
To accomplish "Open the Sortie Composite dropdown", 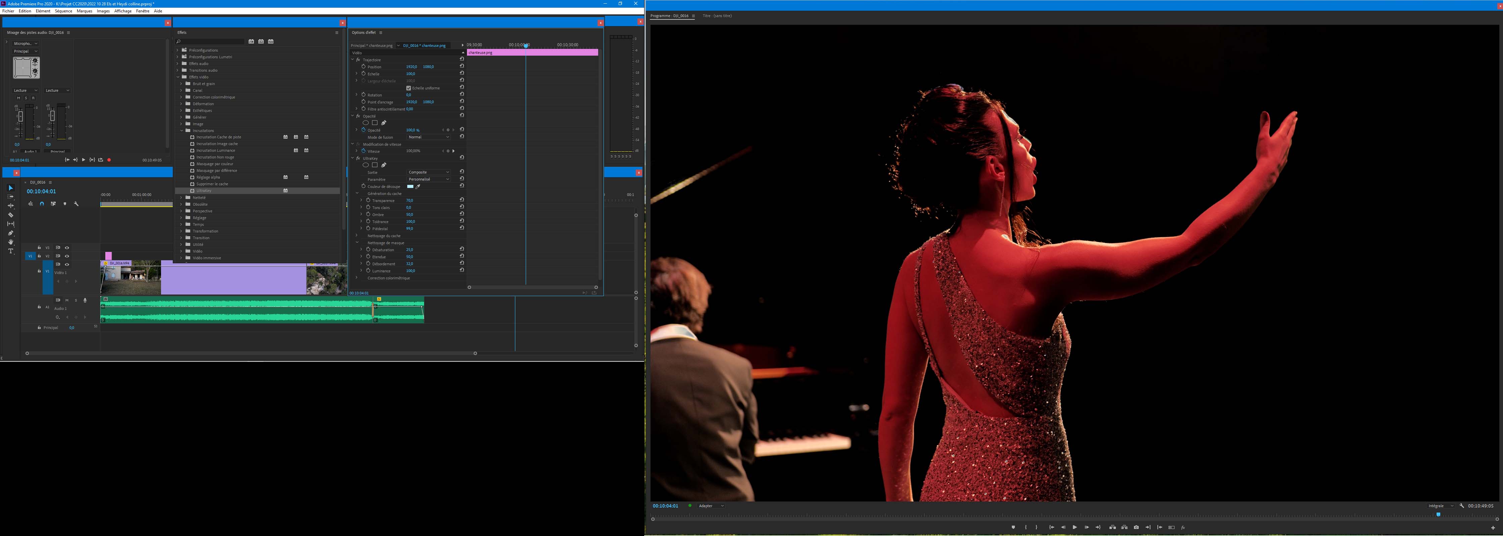I will point(429,172).
